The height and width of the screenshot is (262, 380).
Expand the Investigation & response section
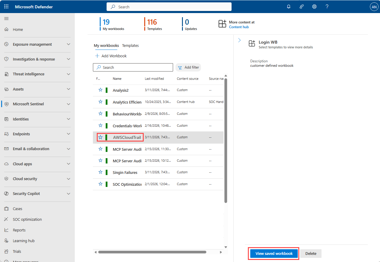69,59
